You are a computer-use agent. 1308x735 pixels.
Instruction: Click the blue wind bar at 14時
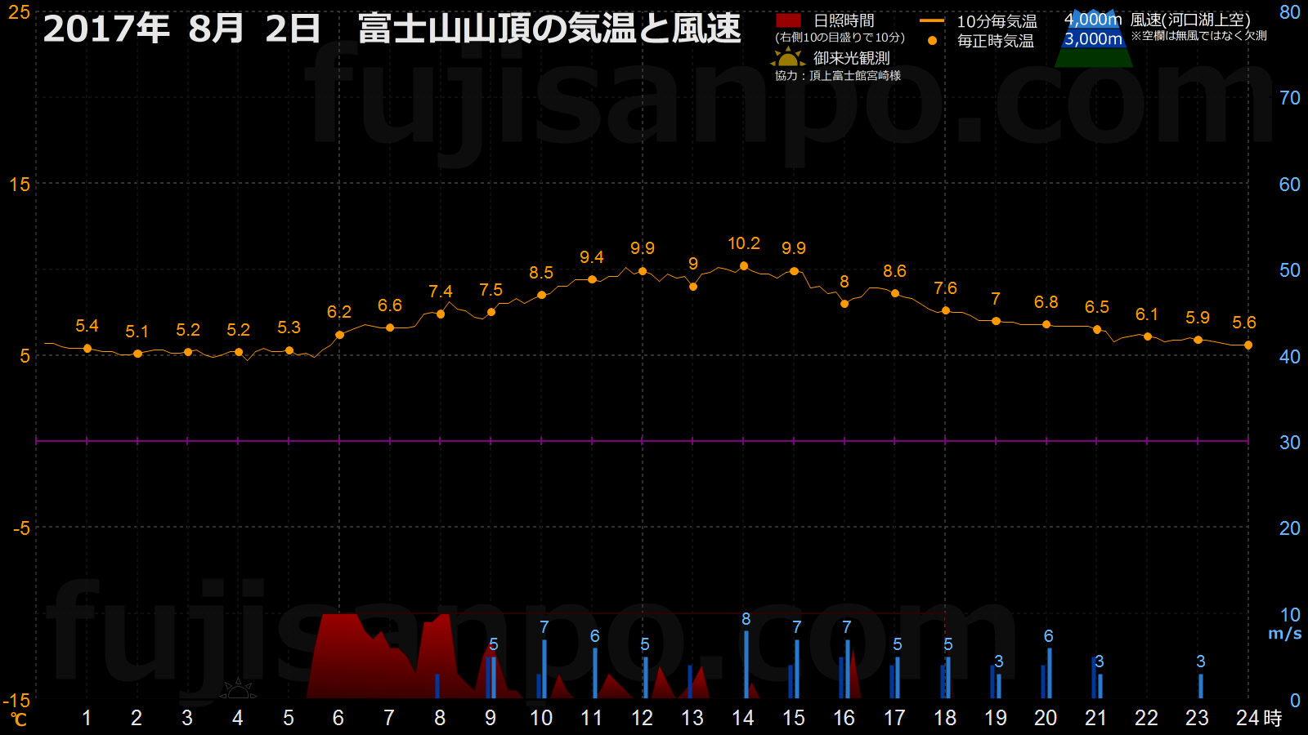746,665
